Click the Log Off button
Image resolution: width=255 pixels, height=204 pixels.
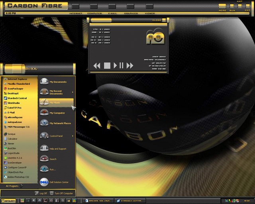coord(40,193)
